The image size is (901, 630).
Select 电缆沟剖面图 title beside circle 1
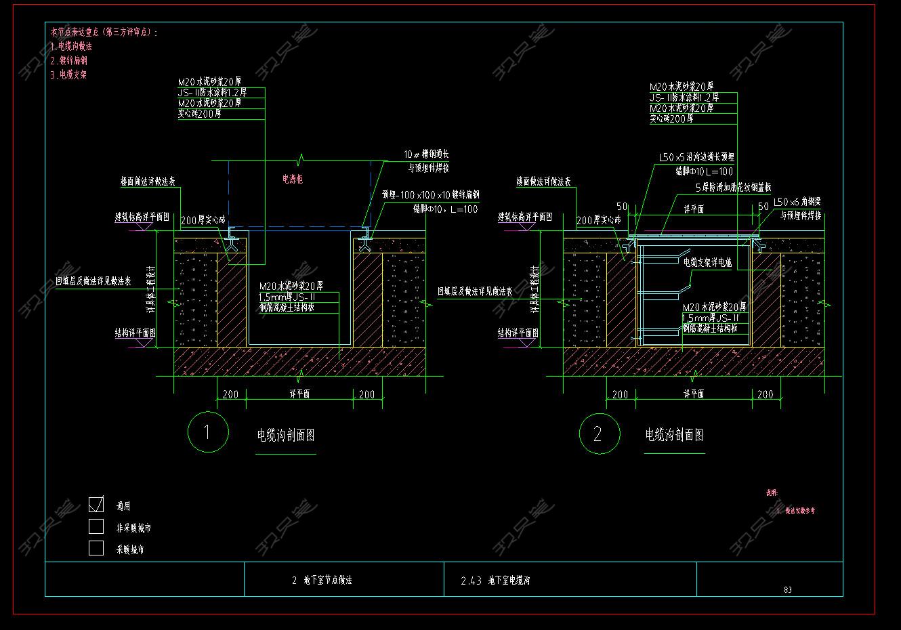(286, 435)
